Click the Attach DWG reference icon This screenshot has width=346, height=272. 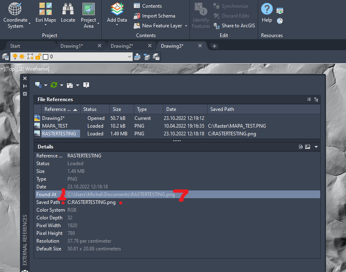[38, 85]
